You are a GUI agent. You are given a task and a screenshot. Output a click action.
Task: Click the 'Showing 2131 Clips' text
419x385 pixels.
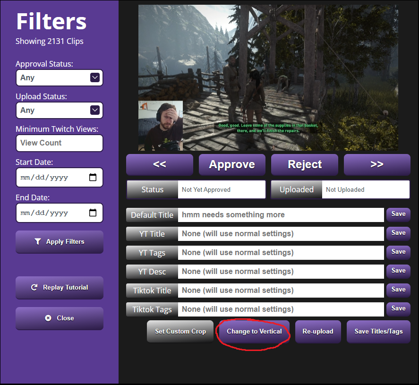tap(50, 42)
